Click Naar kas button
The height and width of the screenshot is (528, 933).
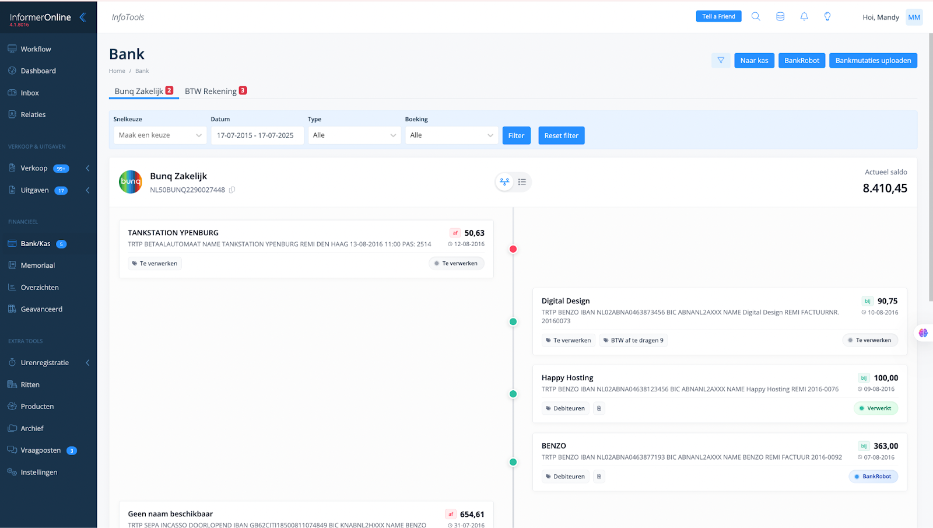754,60
